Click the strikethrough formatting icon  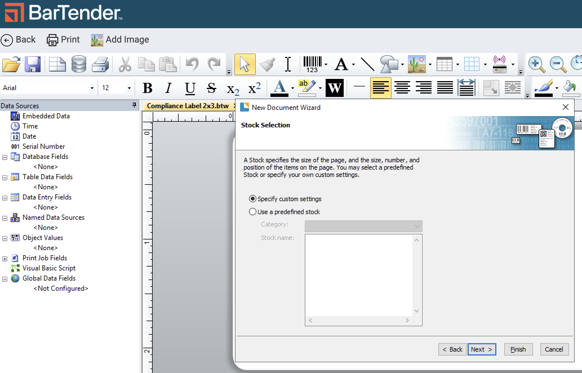211,88
